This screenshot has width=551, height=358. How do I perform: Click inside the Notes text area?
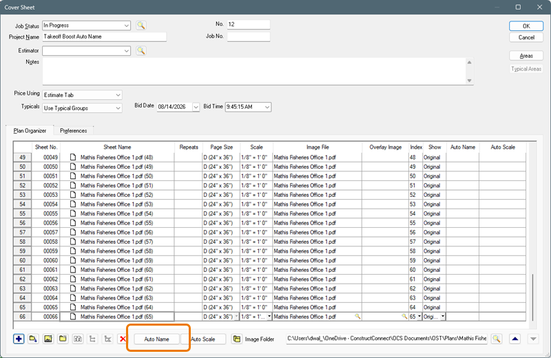pos(254,72)
